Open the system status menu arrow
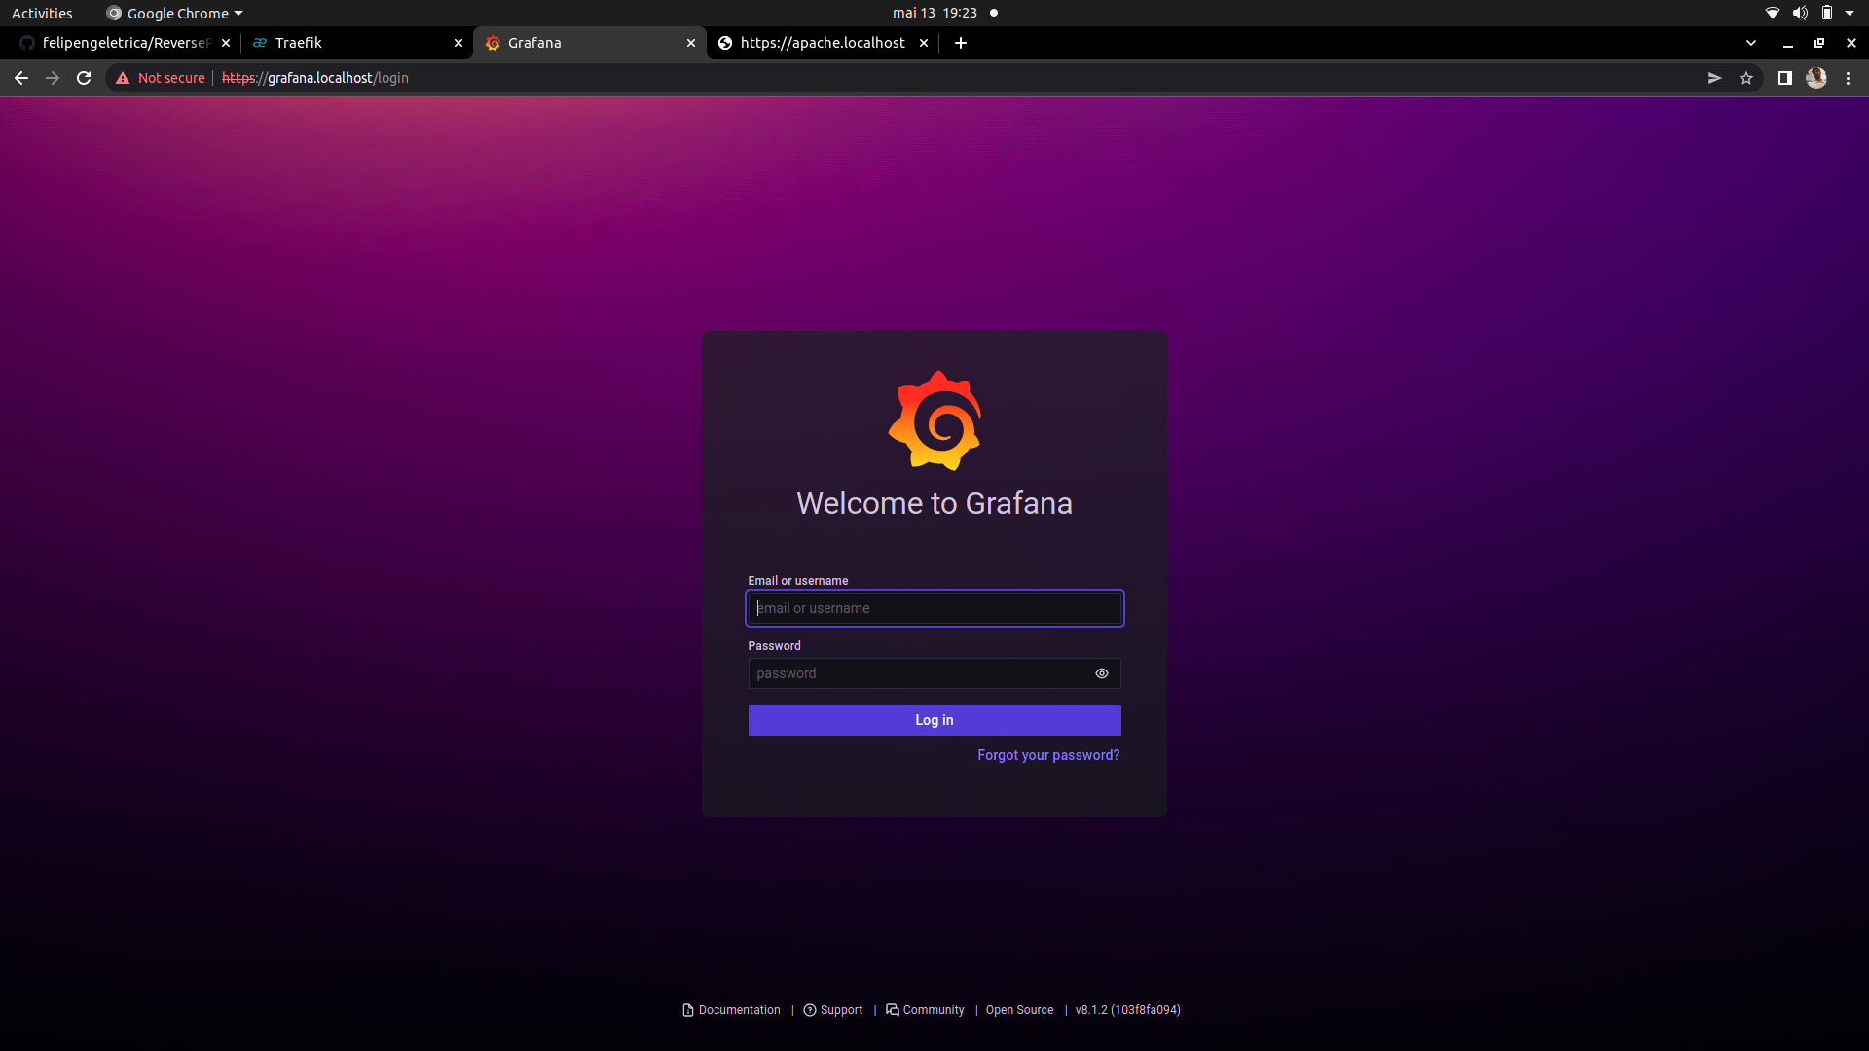The height and width of the screenshot is (1051, 1869). [1850, 13]
